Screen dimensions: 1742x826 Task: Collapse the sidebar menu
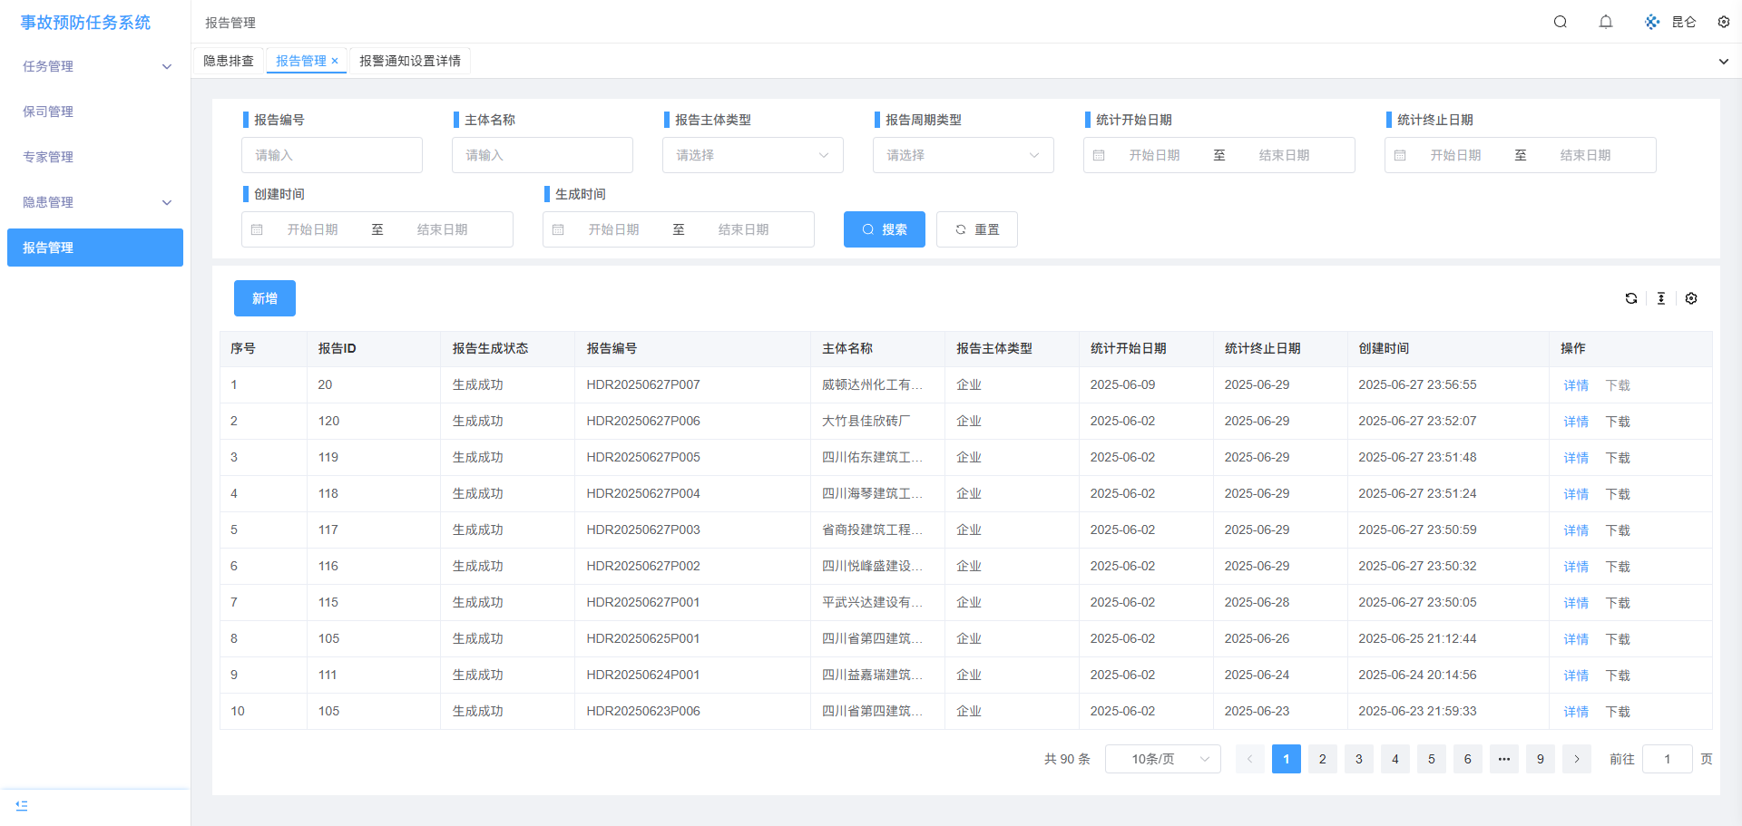tap(22, 805)
